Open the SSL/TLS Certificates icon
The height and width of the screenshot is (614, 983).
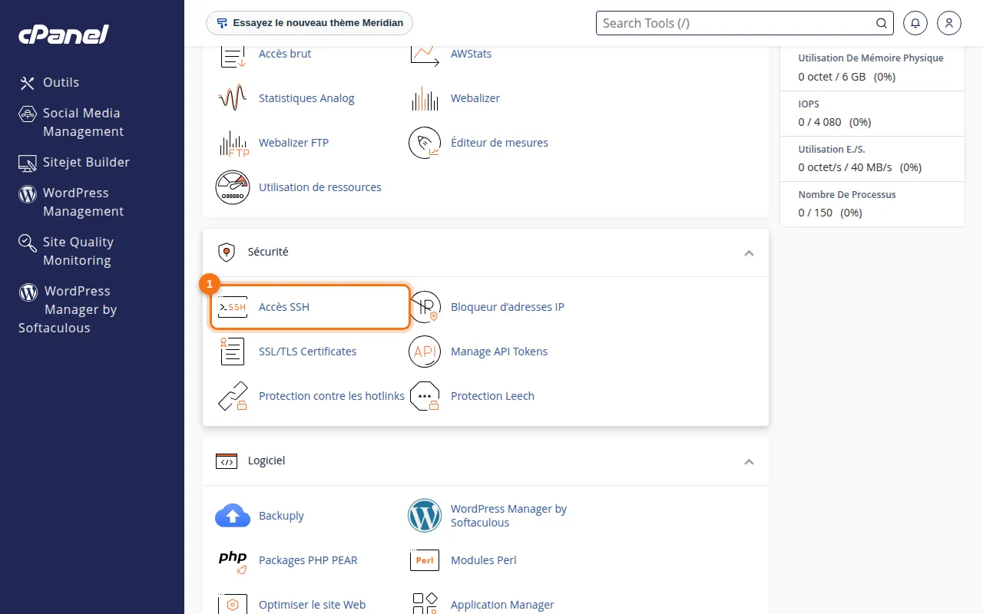click(233, 352)
